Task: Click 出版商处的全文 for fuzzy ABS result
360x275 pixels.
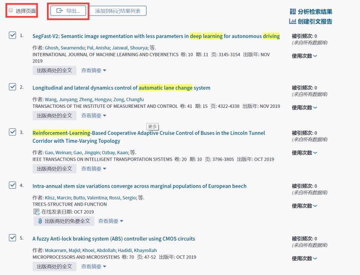Action: (54, 267)
